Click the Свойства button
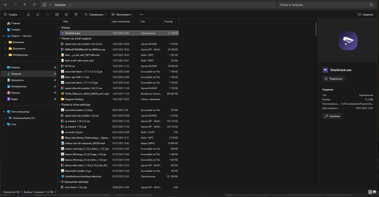 (x=332, y=116)
